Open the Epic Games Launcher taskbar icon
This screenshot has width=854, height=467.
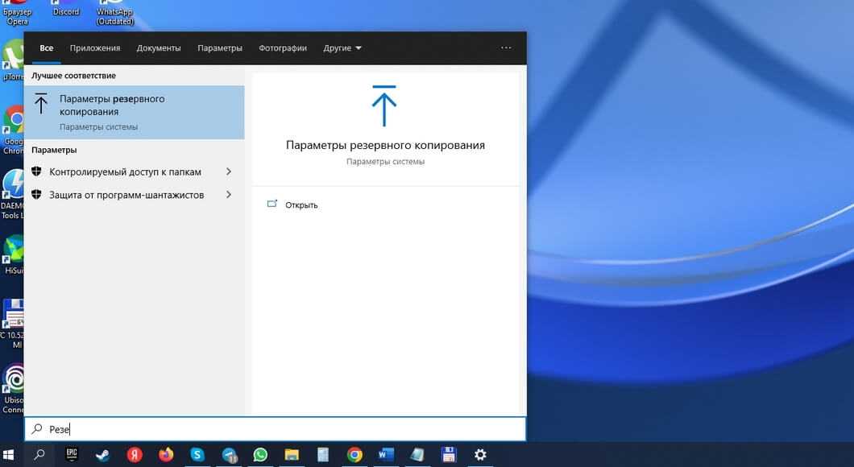(71, 455)
